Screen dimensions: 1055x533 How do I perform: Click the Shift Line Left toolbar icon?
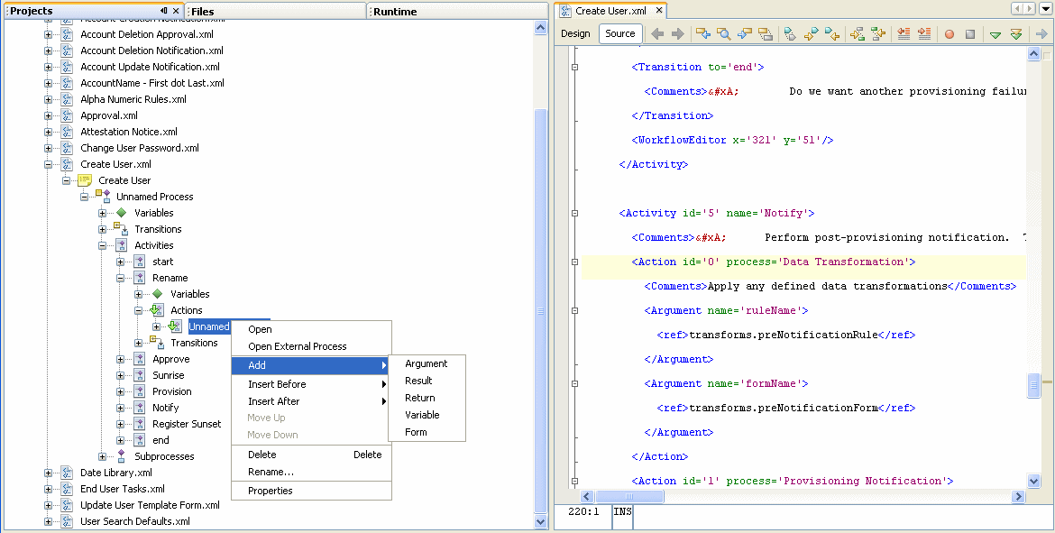tap(903, 33)
